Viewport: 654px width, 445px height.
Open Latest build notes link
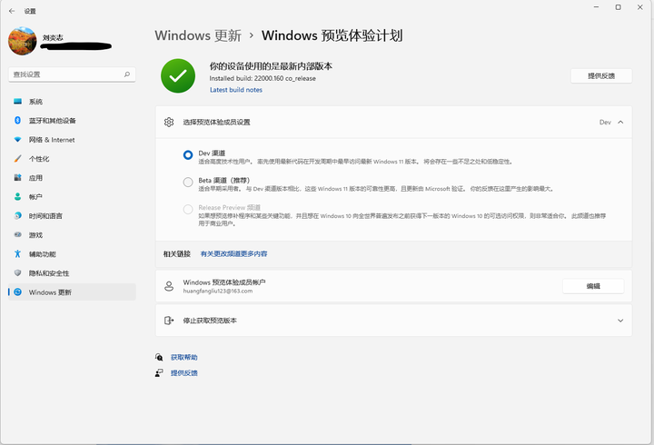pyautogui.click(x=236, y=90)
